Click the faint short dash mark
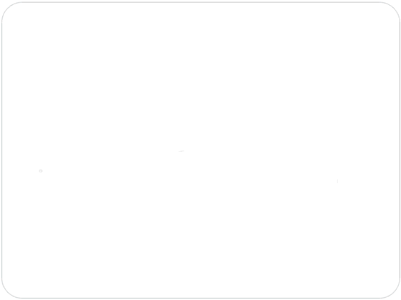The image size is (401, 300). point(181,151)
